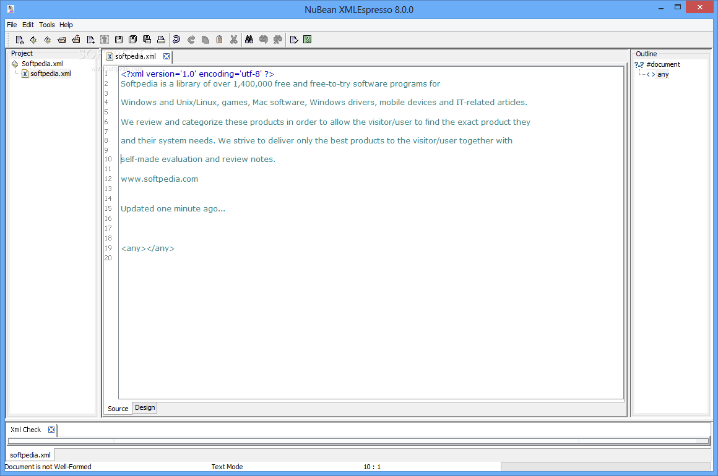Click the <any></any> element line
The height and width of the screenshot is (476, 718).
[x=147, y=249]
